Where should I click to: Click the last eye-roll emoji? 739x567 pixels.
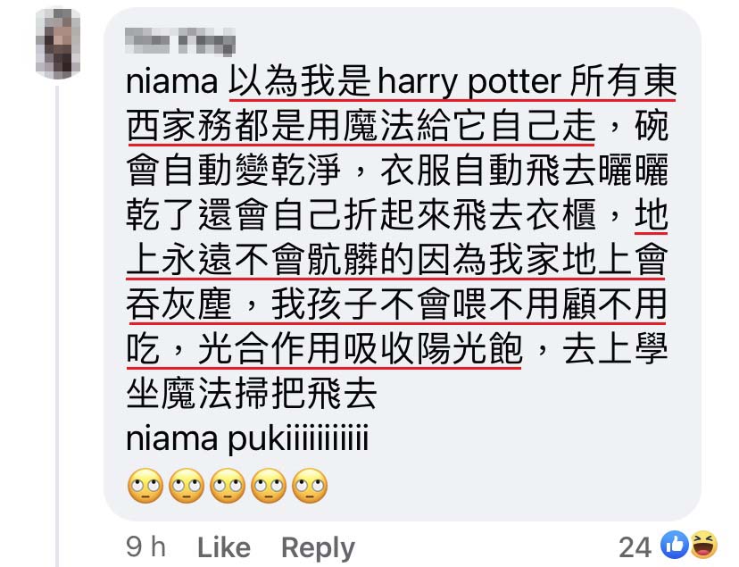click(310, 486)
